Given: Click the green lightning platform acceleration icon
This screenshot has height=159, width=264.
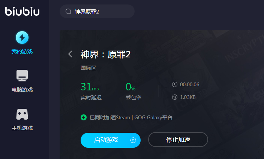Looking at the screenshot, I should 84,117.
